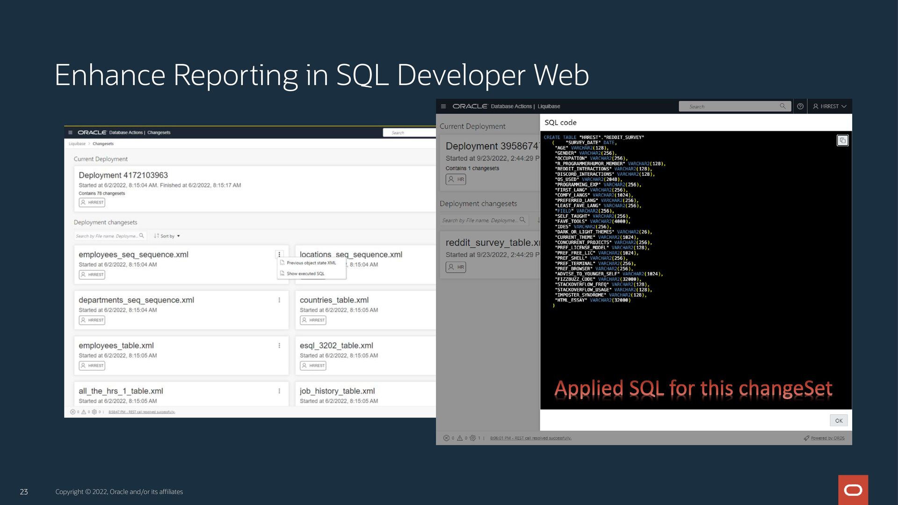Open the kebab menu on departments_seq_sequence.xml
This screenshot has height=505, width=898.
click(280, 300)
